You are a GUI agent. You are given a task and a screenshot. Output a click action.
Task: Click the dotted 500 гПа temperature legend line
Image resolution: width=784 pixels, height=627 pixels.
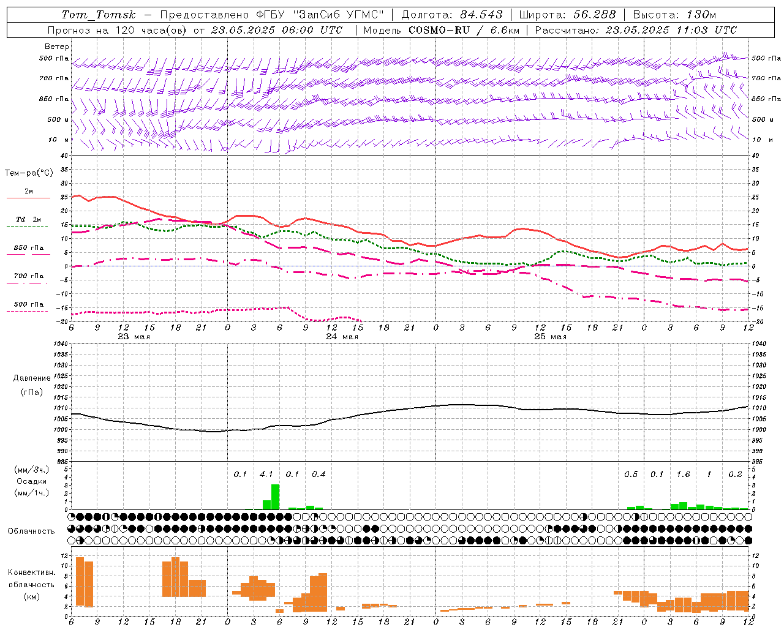click(x=27, y=311)
